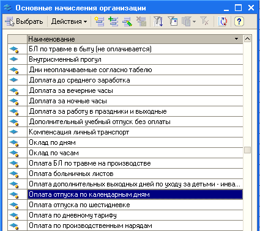The image size is (260, 231).
Task: Click icon of Дни неоплачиваемые row
Action: tap(14, 70)
